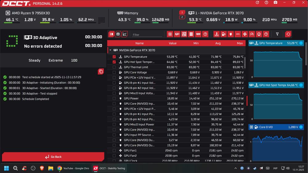308x173 pixels.
Task: Show current sensors icon
Action: click(x=238, y=34)
